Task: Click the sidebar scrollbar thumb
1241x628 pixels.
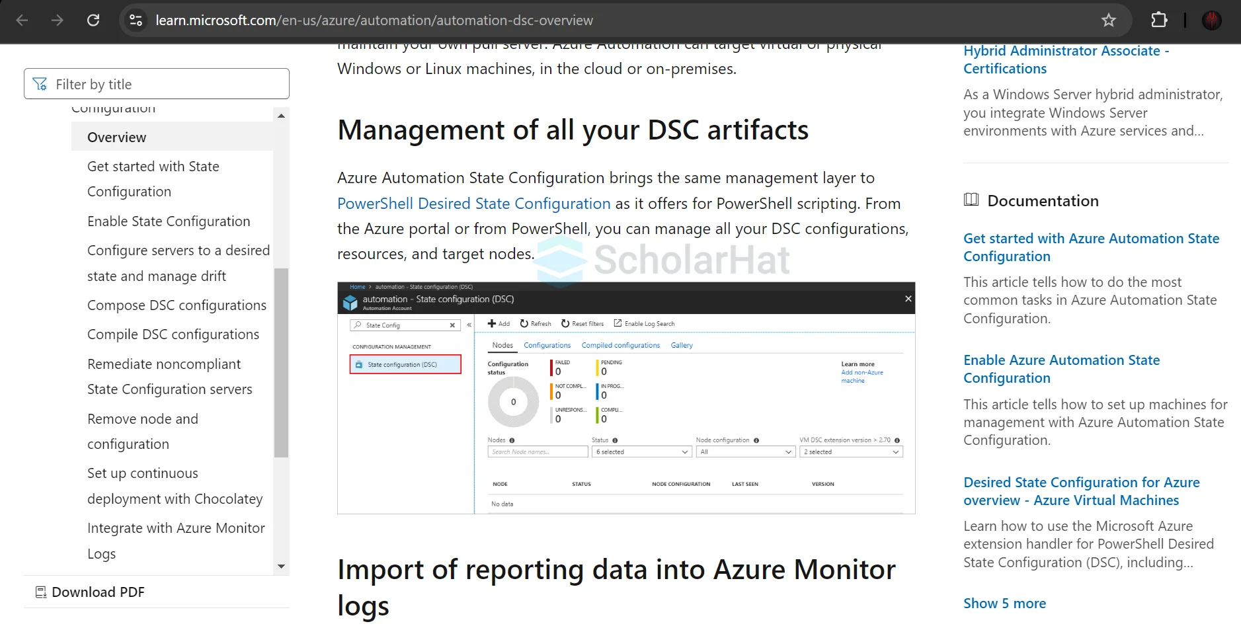Action: (x=281, y=362)
